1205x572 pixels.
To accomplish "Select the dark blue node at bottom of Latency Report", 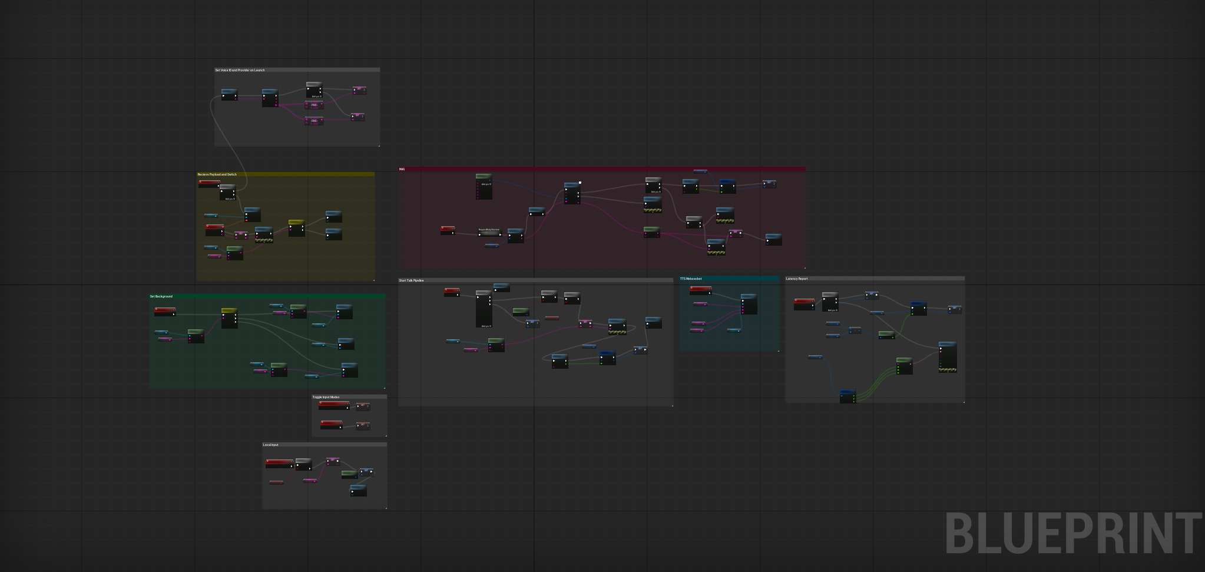I will (848, 396).
